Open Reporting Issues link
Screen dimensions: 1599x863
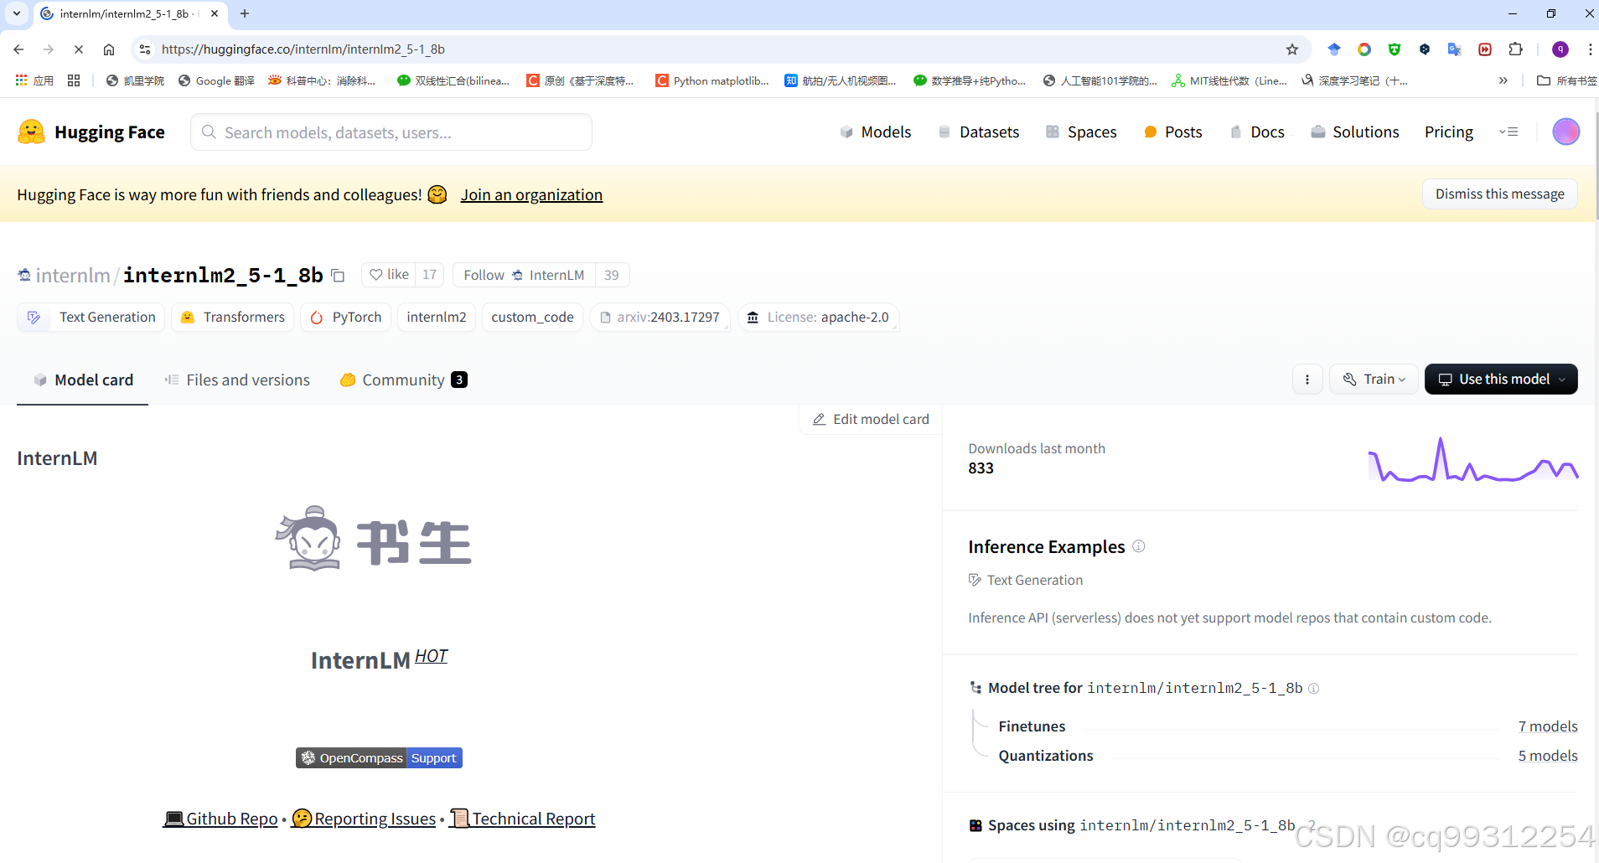pyautogui.click(x=364, y=819)
